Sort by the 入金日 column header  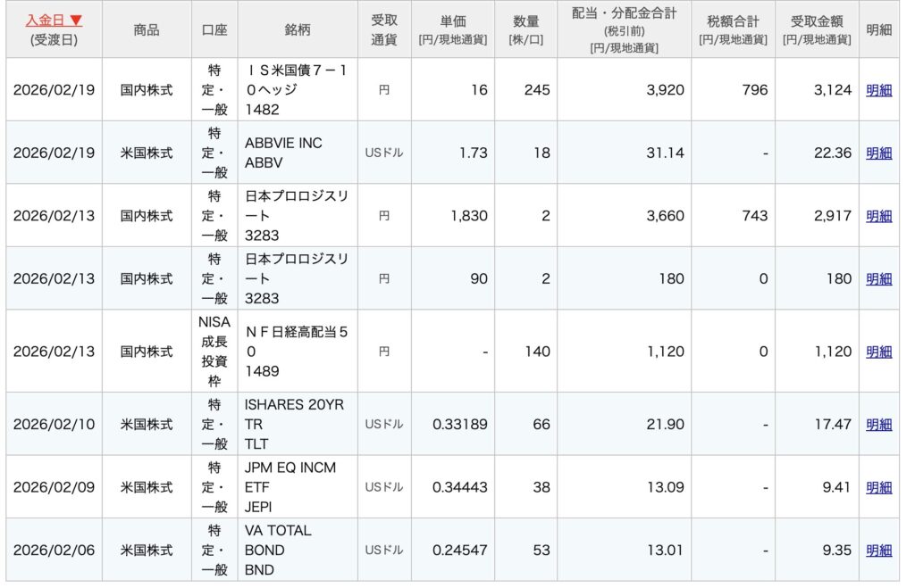54,20
